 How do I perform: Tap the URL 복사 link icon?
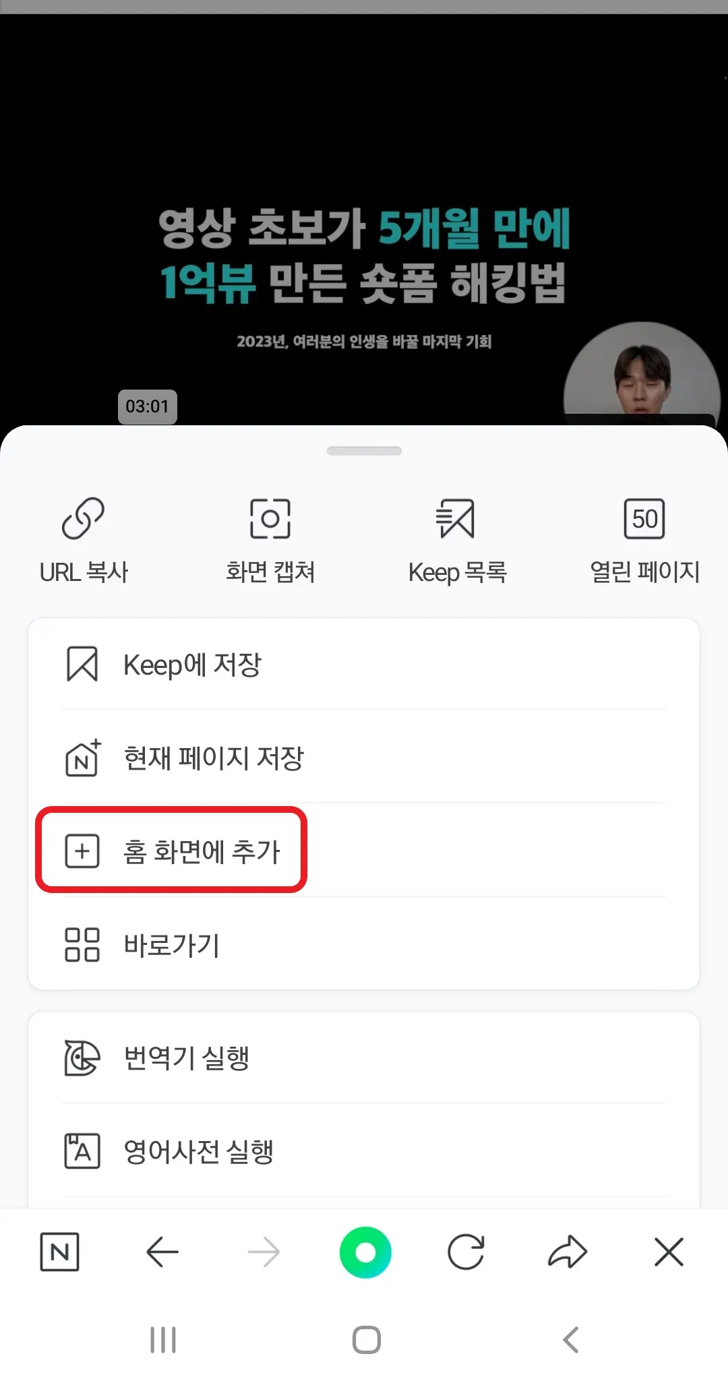83,518
